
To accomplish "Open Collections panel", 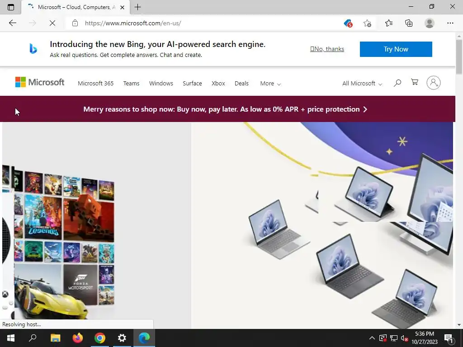I will [x=409, y=23].
